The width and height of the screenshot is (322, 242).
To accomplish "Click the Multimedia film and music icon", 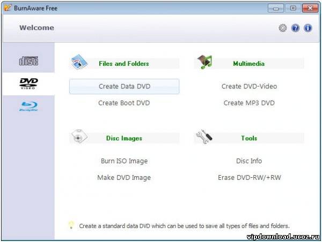I will tap(204, 62).
